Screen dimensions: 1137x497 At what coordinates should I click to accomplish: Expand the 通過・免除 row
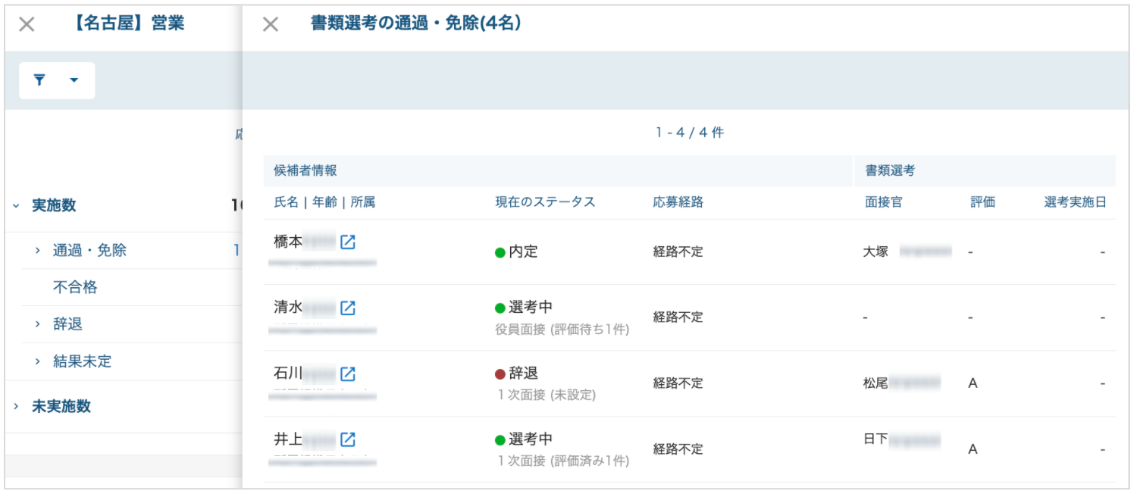[37, 250]
